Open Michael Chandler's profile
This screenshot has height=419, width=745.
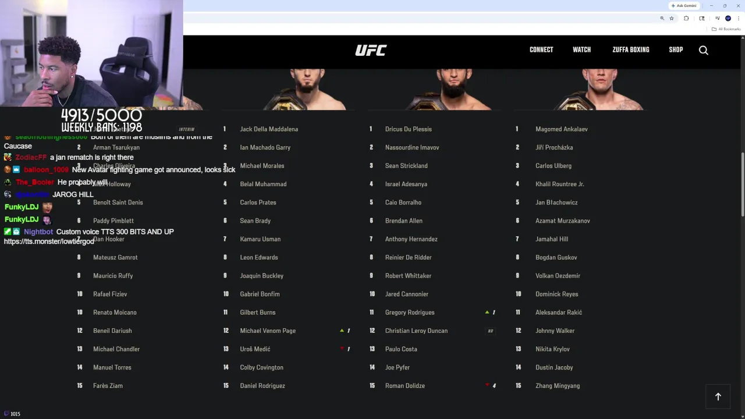point(116,349)
